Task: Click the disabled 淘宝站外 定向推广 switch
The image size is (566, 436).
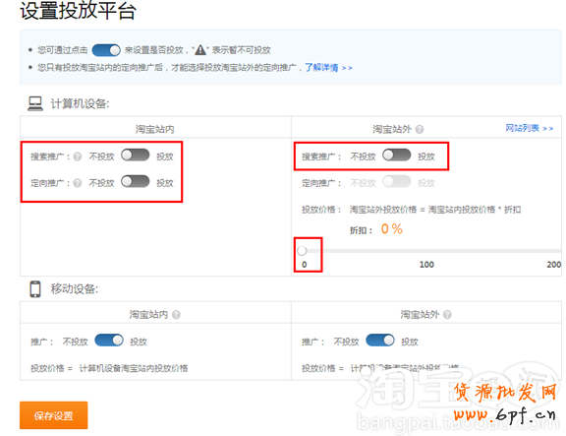Action: 397,181
